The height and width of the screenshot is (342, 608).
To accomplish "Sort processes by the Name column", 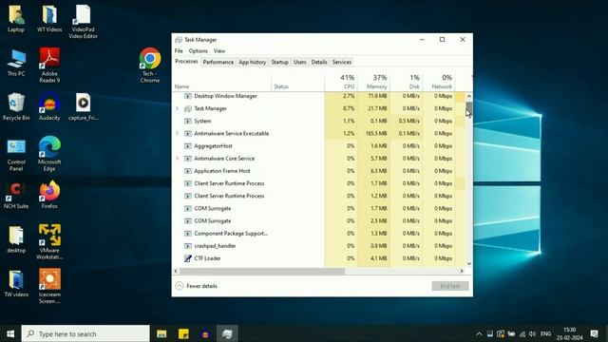I will pos(221,81).
